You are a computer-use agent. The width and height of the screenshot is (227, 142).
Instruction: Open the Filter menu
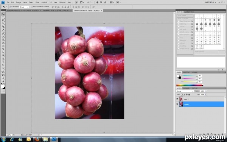point(37,3)
